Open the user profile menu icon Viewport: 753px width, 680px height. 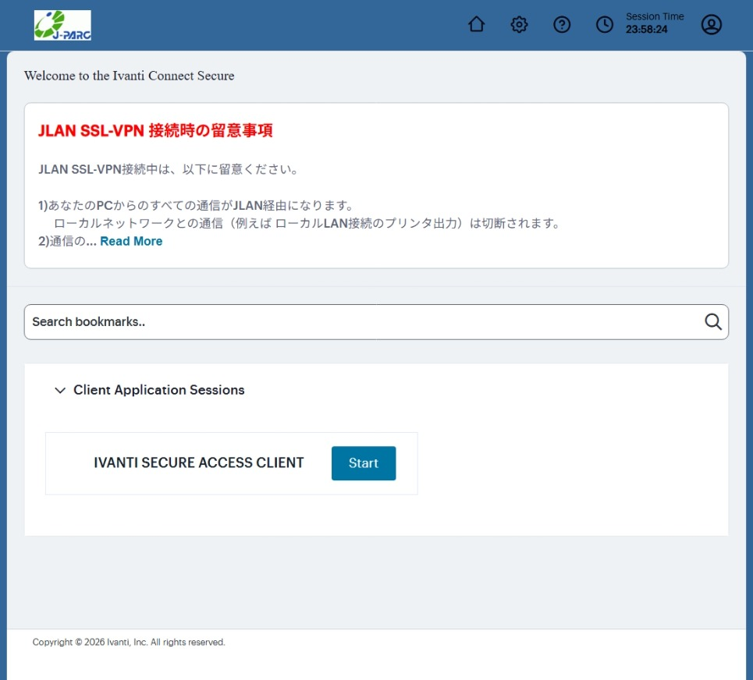tap(711, 25)
